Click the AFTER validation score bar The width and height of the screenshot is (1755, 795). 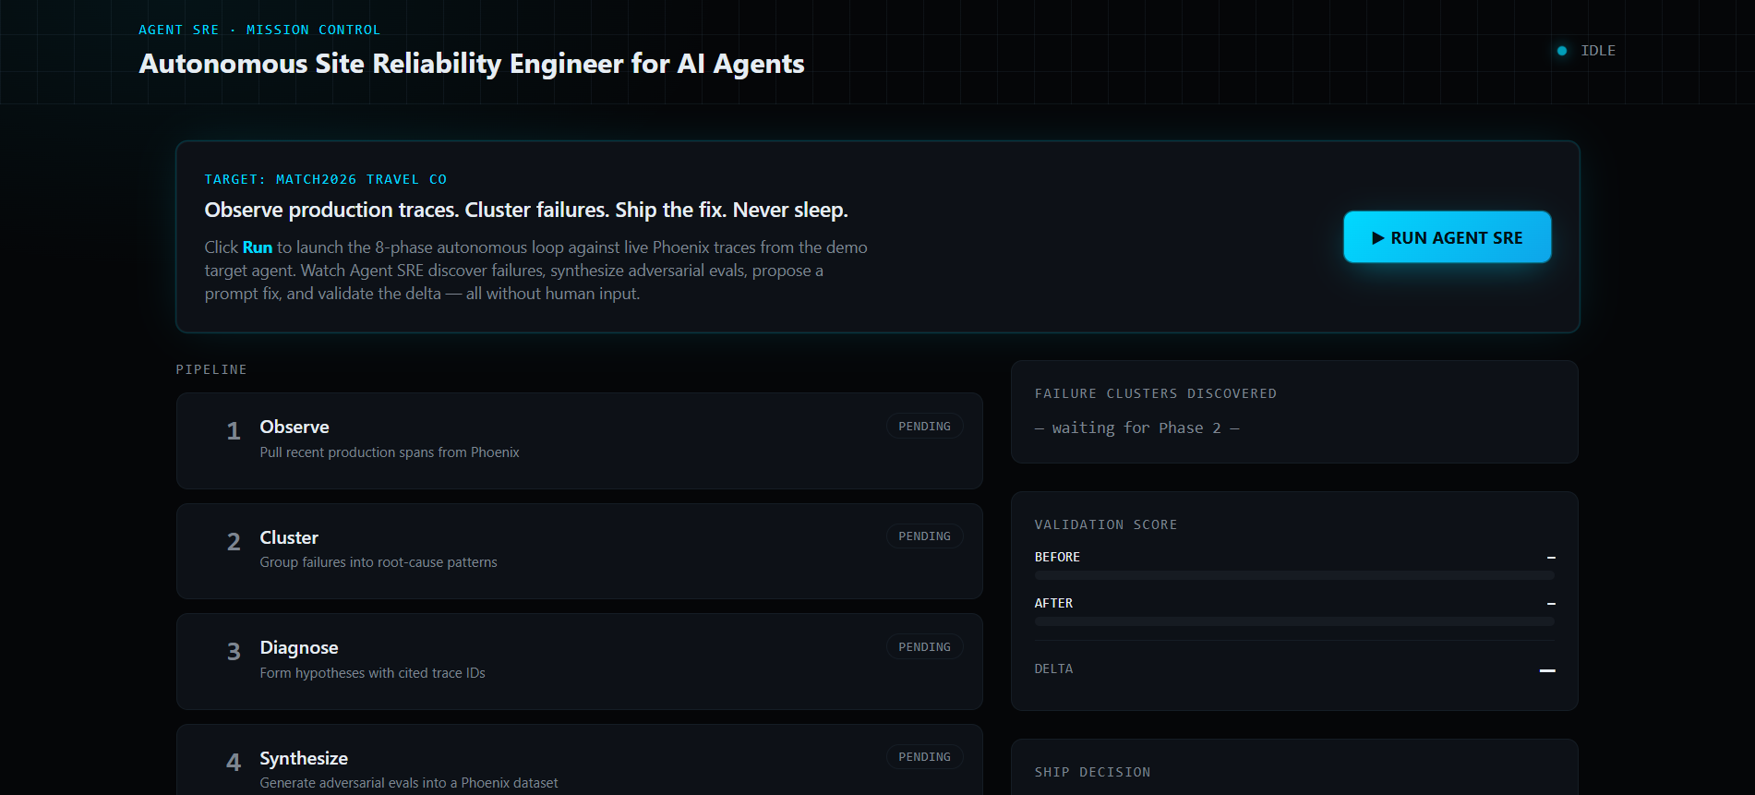point(1294,621)
